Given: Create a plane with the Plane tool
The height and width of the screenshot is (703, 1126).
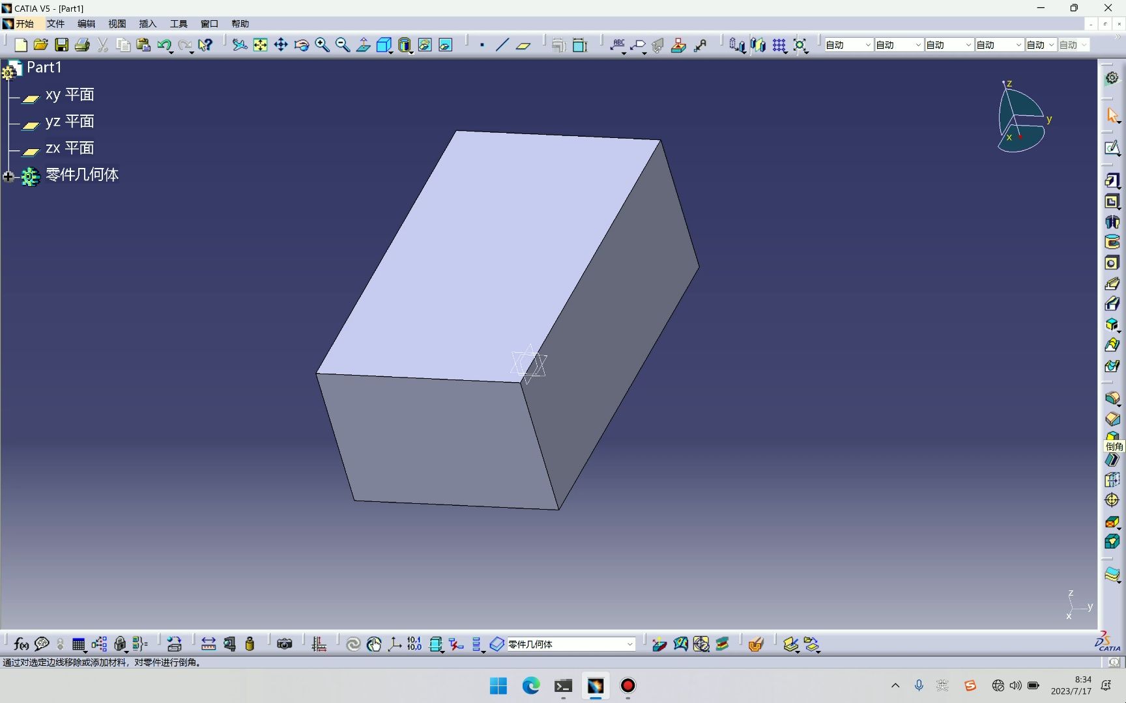Looking at the screenshot, I should (523, 45).
